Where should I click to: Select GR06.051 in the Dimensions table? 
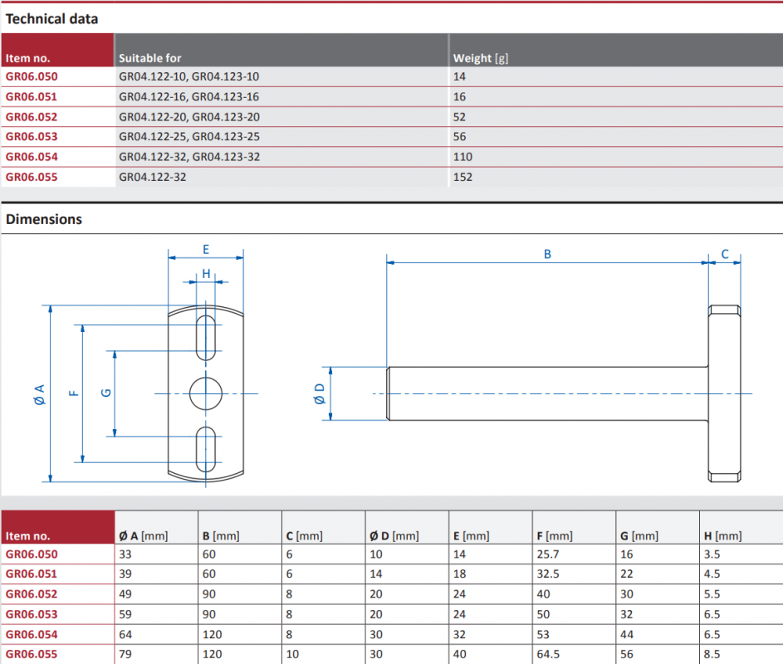tap(32, 574)
